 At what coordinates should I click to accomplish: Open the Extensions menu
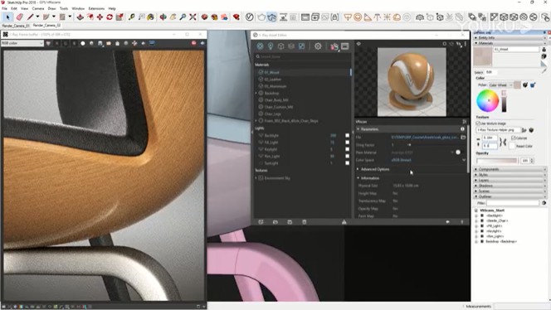(96, 8)
